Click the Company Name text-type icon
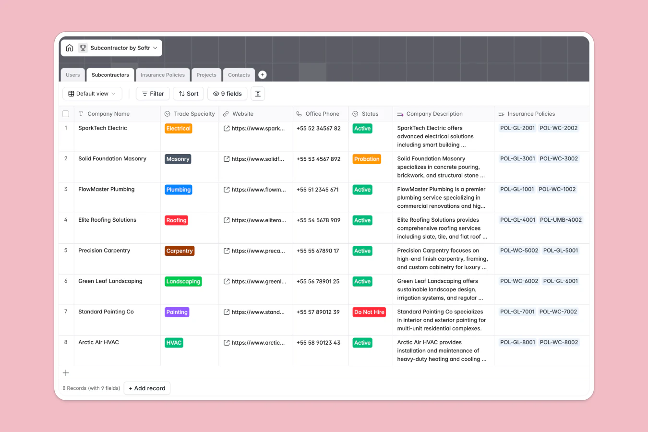 coord(81,114)
